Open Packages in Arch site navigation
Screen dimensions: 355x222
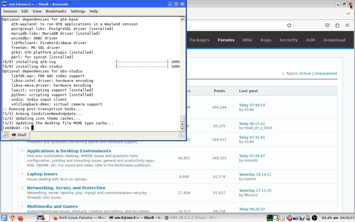199,40
